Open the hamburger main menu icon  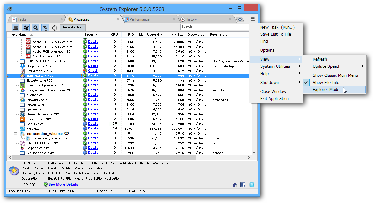[253, 19]
